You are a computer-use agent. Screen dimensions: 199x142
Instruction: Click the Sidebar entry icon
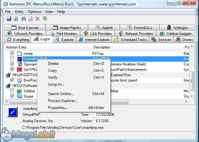click(x=19, y=91)
